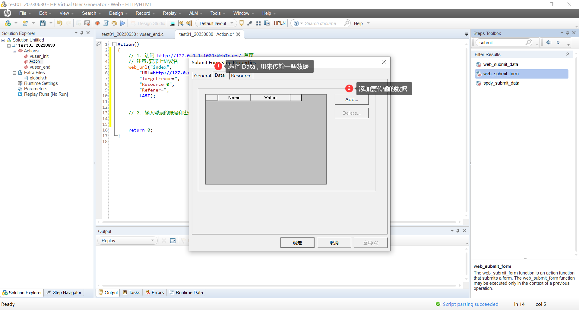579x310 pixels.
Task: Click the HPLN toolbar button
Action: (280, 23)
